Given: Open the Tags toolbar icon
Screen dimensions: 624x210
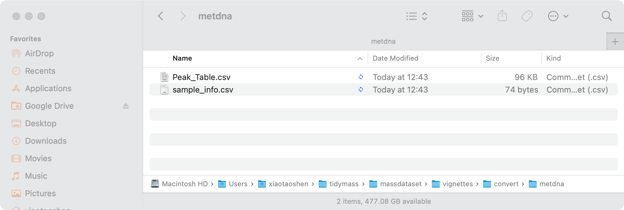Looking at the screenshot, I should pos(527,16).
